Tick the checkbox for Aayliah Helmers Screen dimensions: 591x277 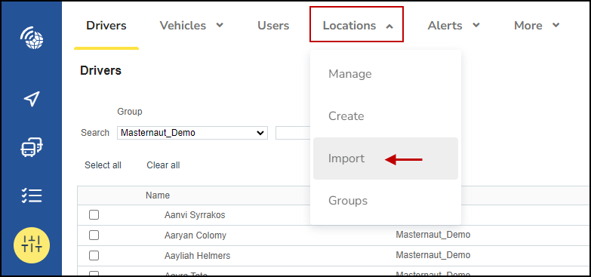point(94,256)
